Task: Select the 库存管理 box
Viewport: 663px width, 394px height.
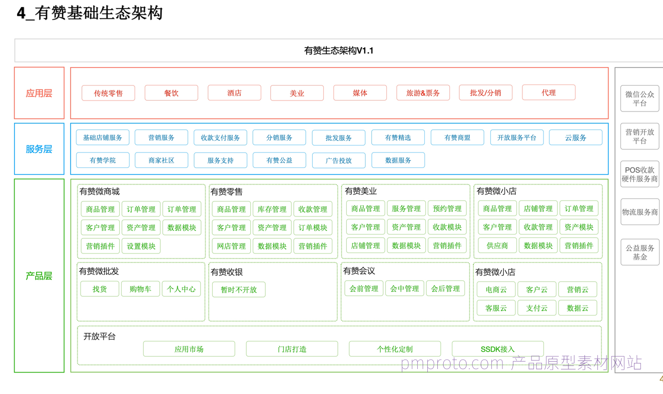Action: (x=272, y=209)
